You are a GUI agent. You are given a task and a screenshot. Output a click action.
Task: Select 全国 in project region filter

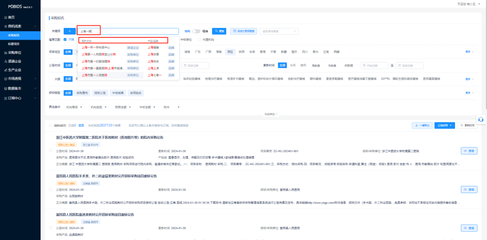tap(68, 52)
